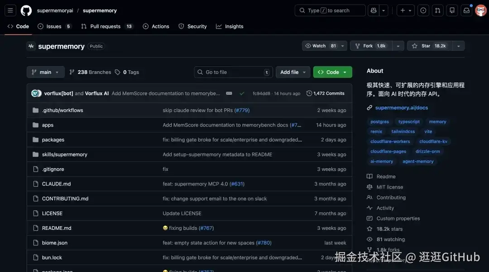
Task: Open the .gitignore file
Action: tap(53, 169)
